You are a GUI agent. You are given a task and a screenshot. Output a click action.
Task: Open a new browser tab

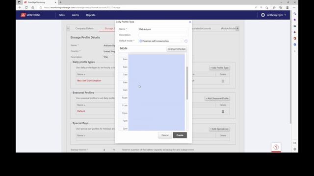pos(60,2)
